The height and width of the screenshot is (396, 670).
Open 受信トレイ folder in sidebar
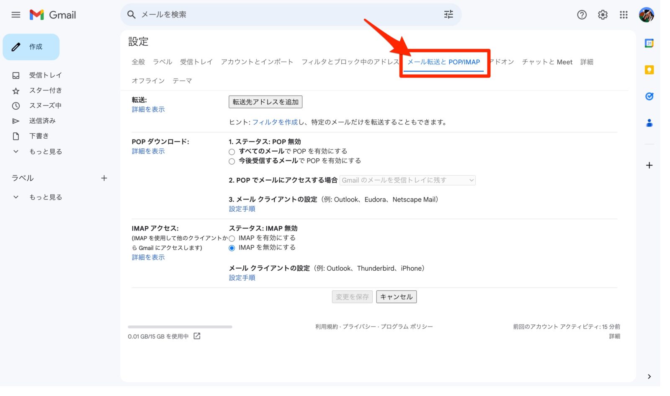[x=45, y=75]
